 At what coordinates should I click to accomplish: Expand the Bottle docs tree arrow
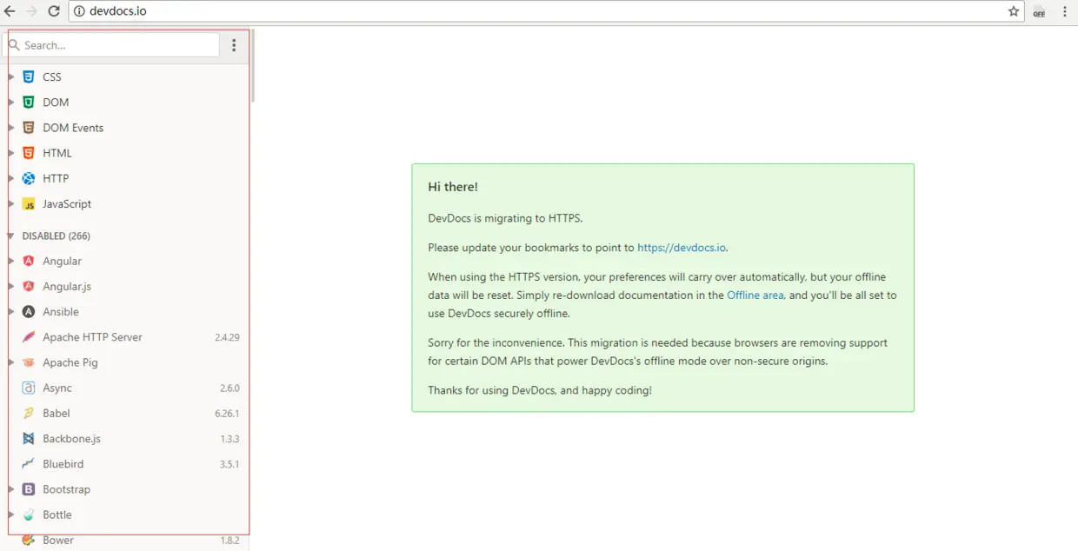10,514
